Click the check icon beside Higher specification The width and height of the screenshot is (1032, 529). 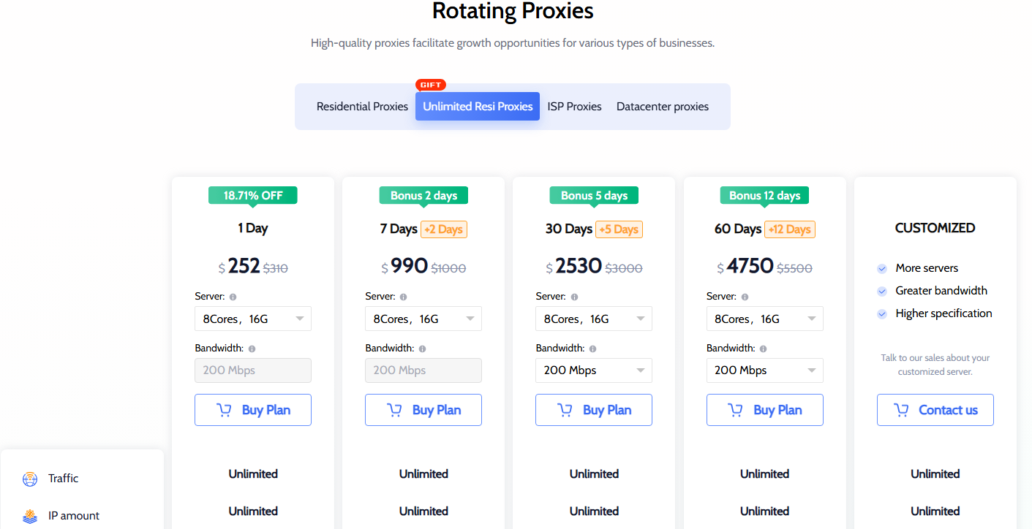point(882,314)
